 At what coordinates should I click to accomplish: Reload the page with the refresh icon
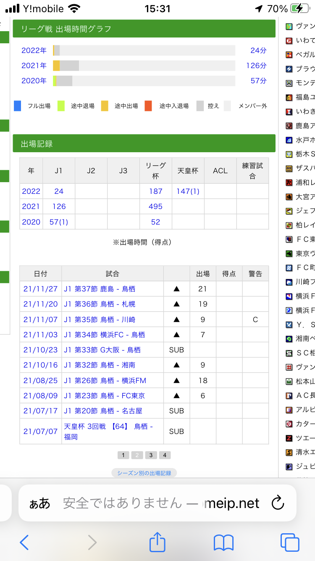coord(278,503)
